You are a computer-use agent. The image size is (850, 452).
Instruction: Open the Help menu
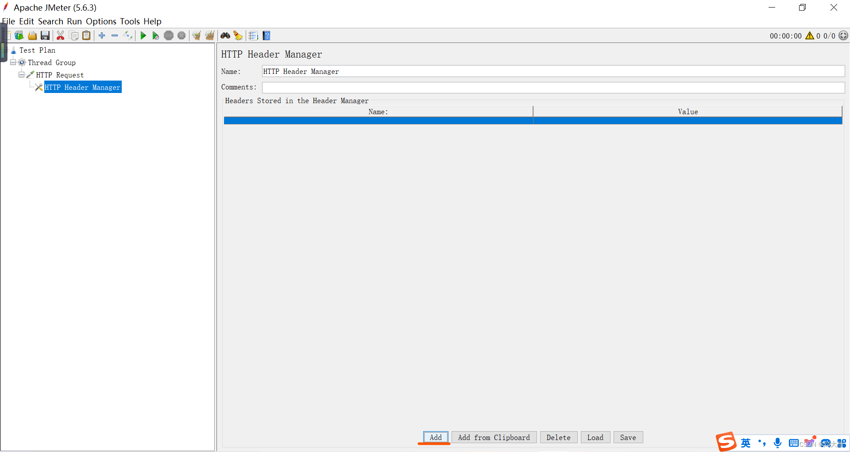click(x=152, y=21)
